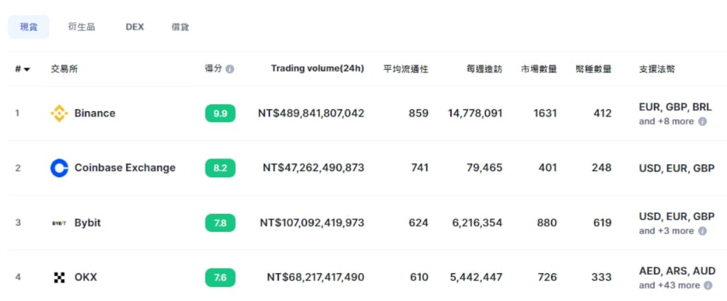Click Bybit coin count 619
727x301 pixels.
602,223
